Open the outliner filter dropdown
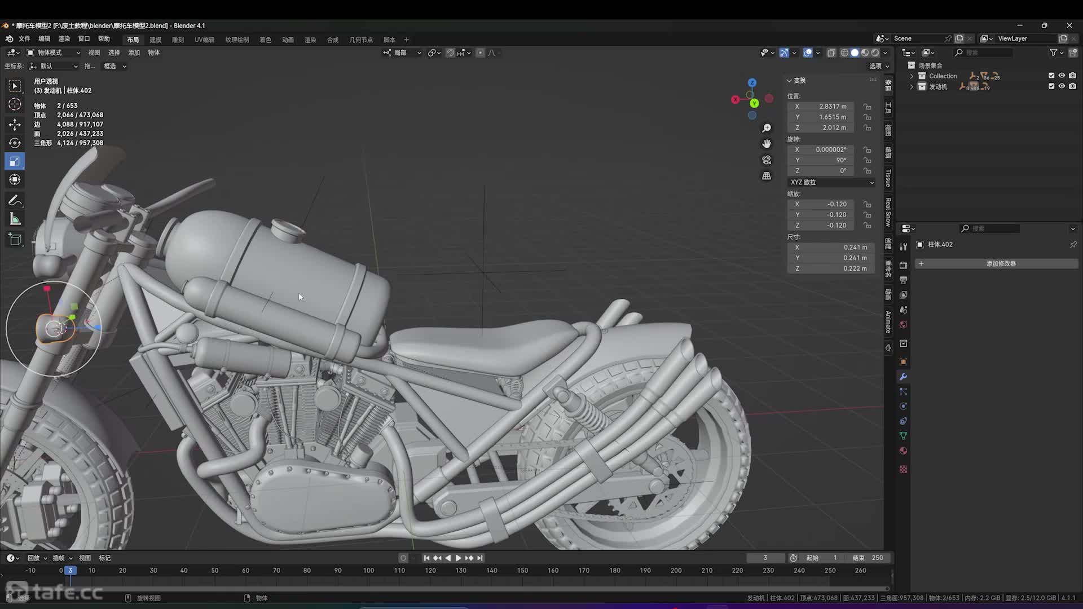 coord(1056,52)
